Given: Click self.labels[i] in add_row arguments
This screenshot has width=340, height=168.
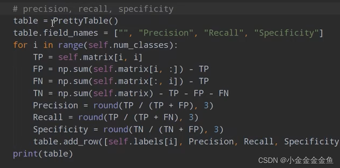Looking at the screenshot, I should [x=143, y=142].
